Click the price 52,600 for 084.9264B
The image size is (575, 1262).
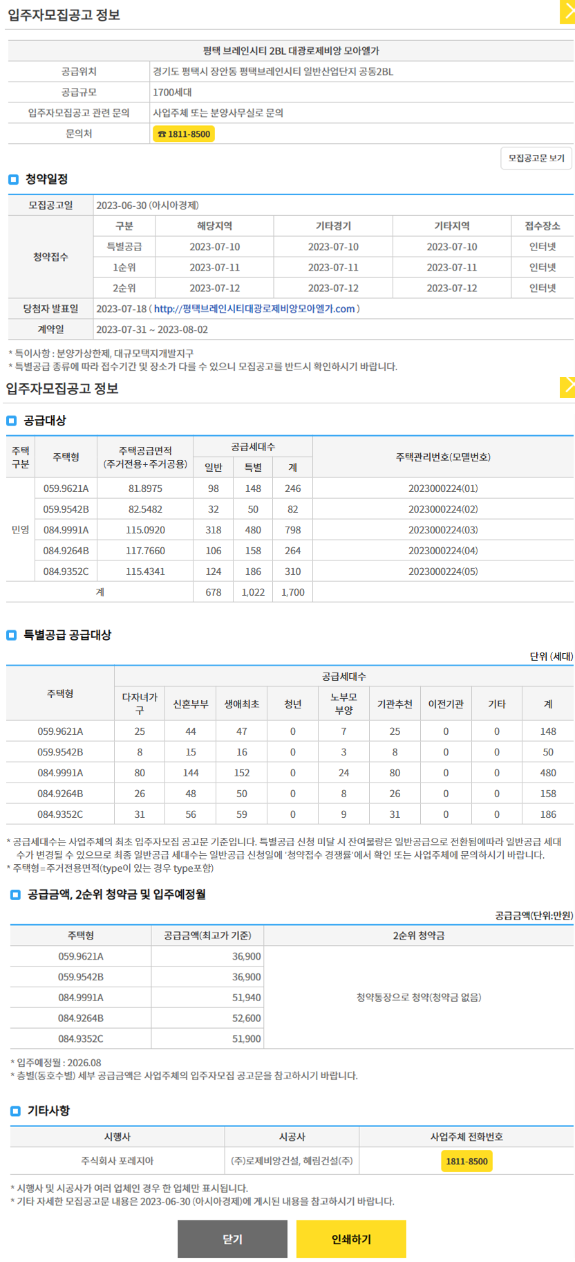point(247,1018)
